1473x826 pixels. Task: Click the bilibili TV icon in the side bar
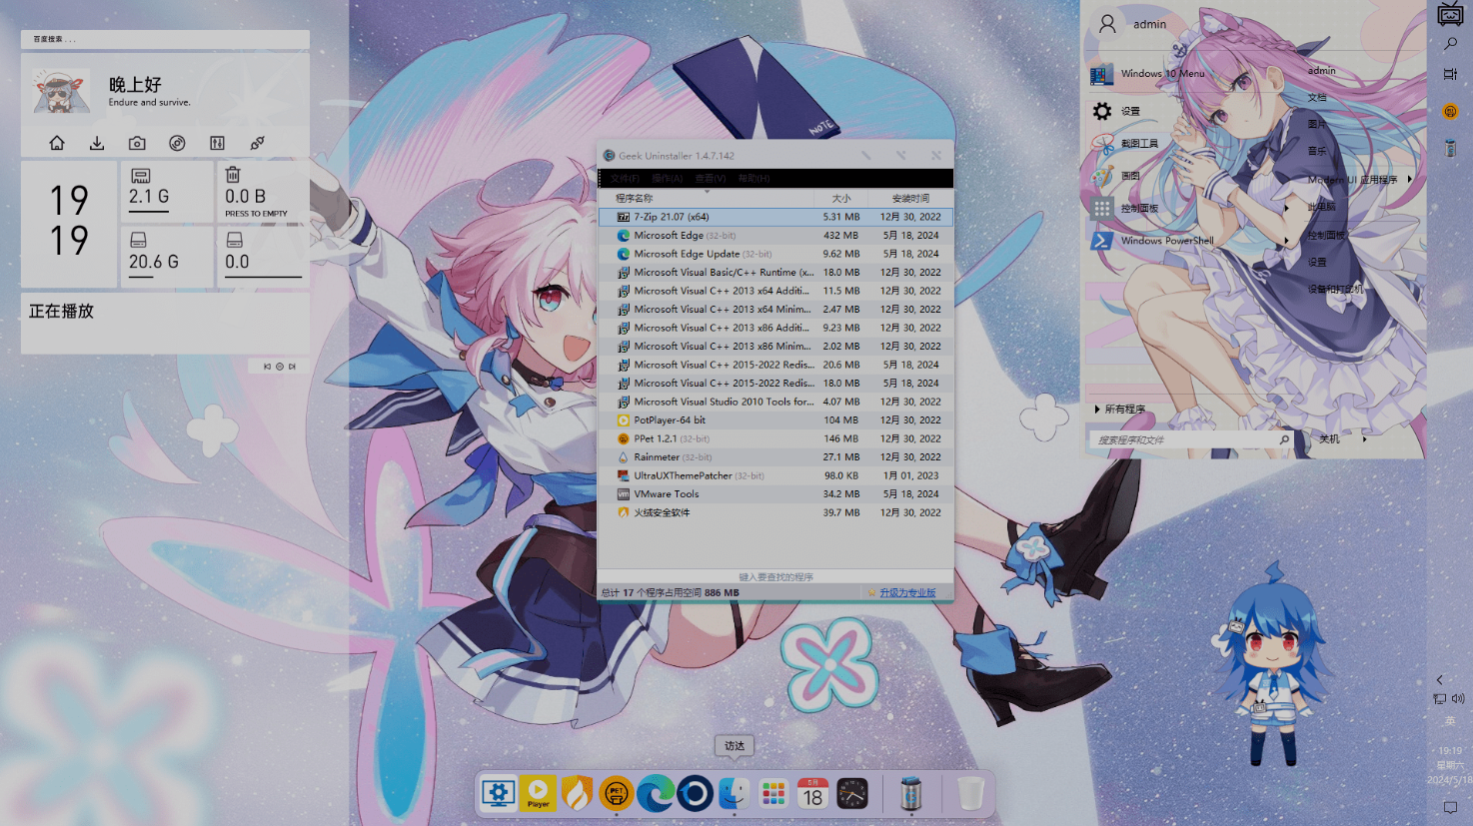tap(1450, 13)
